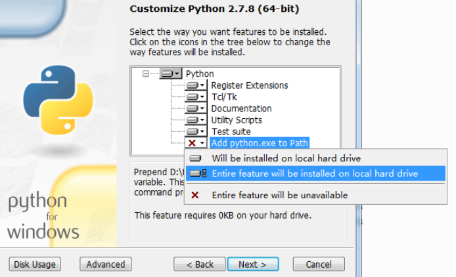Open Test suite install option dropdown
456x277 pixels.
(196, 131)
